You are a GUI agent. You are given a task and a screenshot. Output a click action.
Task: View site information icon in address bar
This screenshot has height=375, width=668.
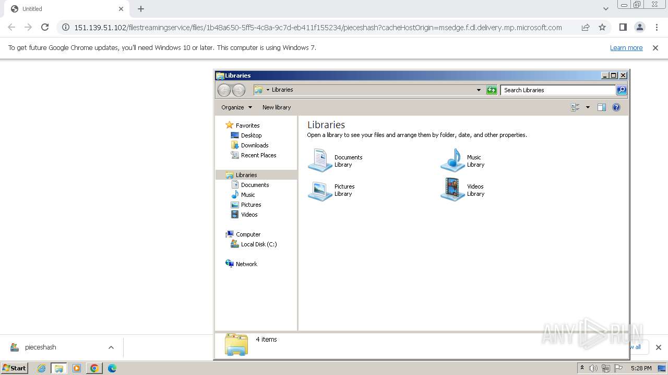pyautogui.click(x=65, y=27)
